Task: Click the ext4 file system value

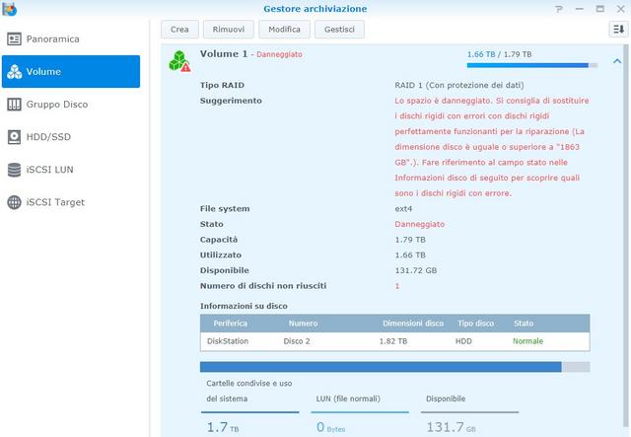Action: [x=403, y=208]
